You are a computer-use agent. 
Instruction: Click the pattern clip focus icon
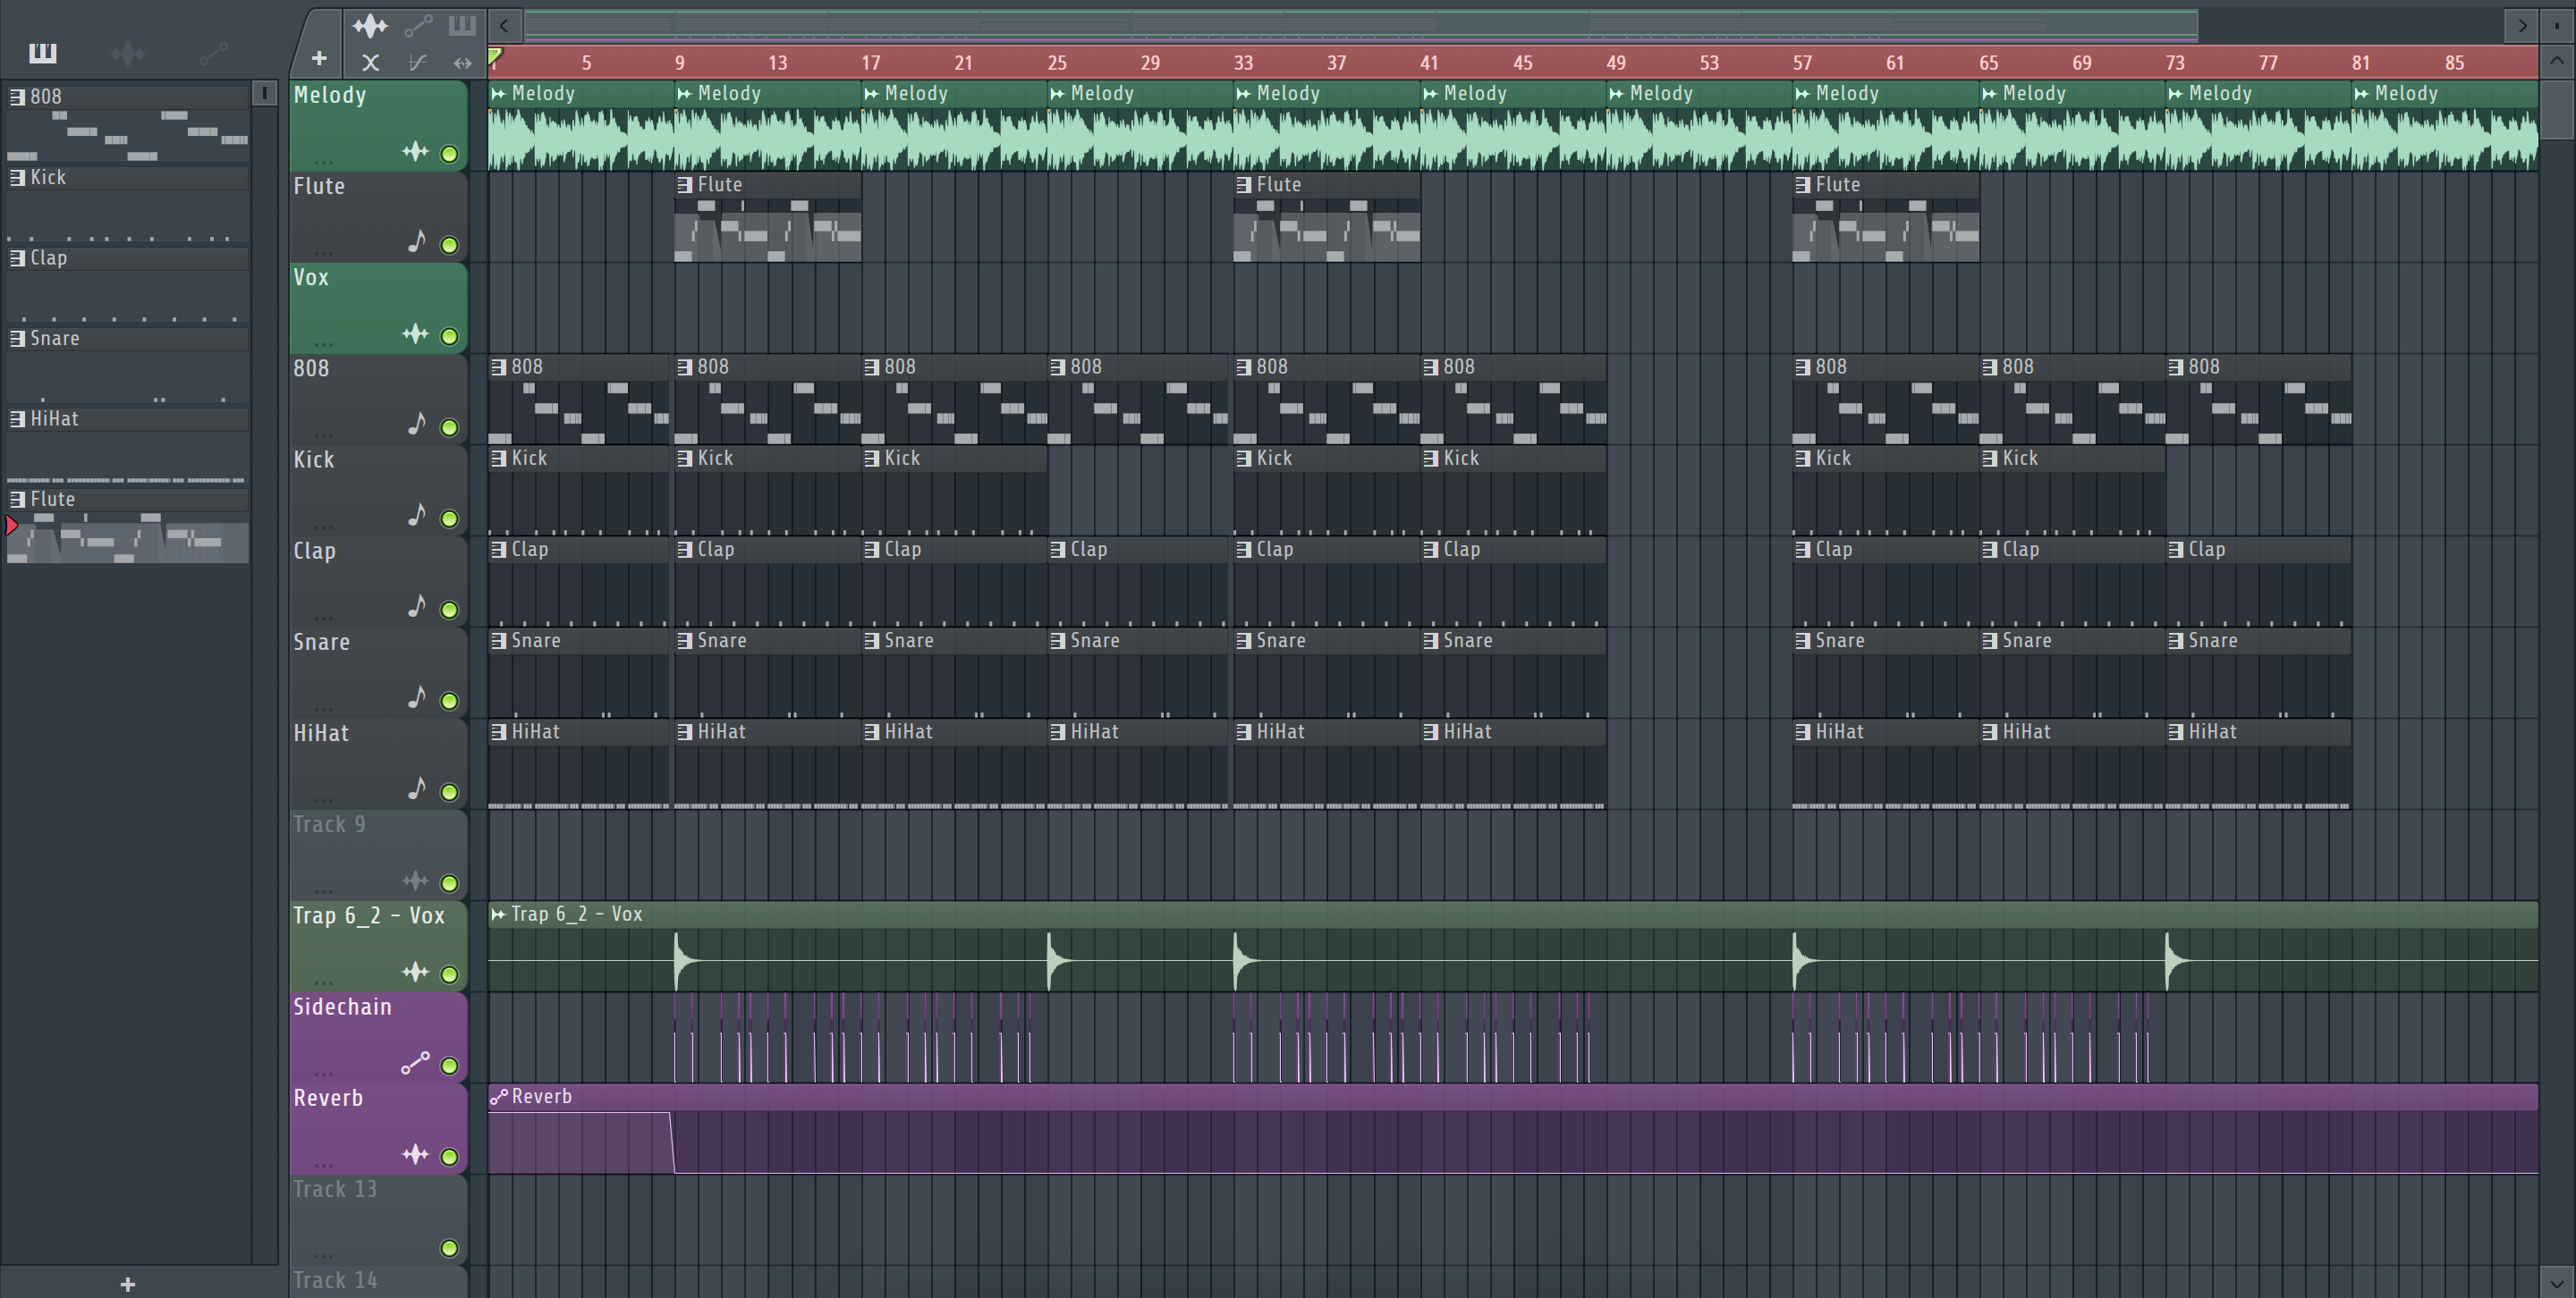tap(462, 26)
